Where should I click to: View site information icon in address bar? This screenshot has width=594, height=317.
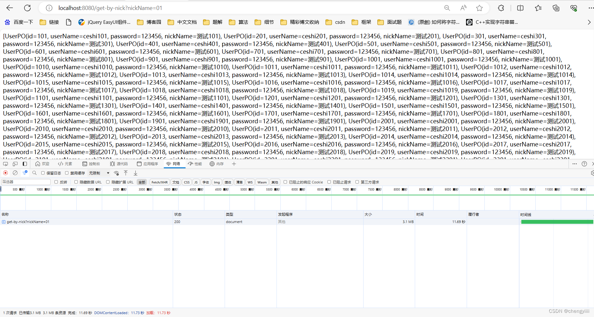coord(49,8)
